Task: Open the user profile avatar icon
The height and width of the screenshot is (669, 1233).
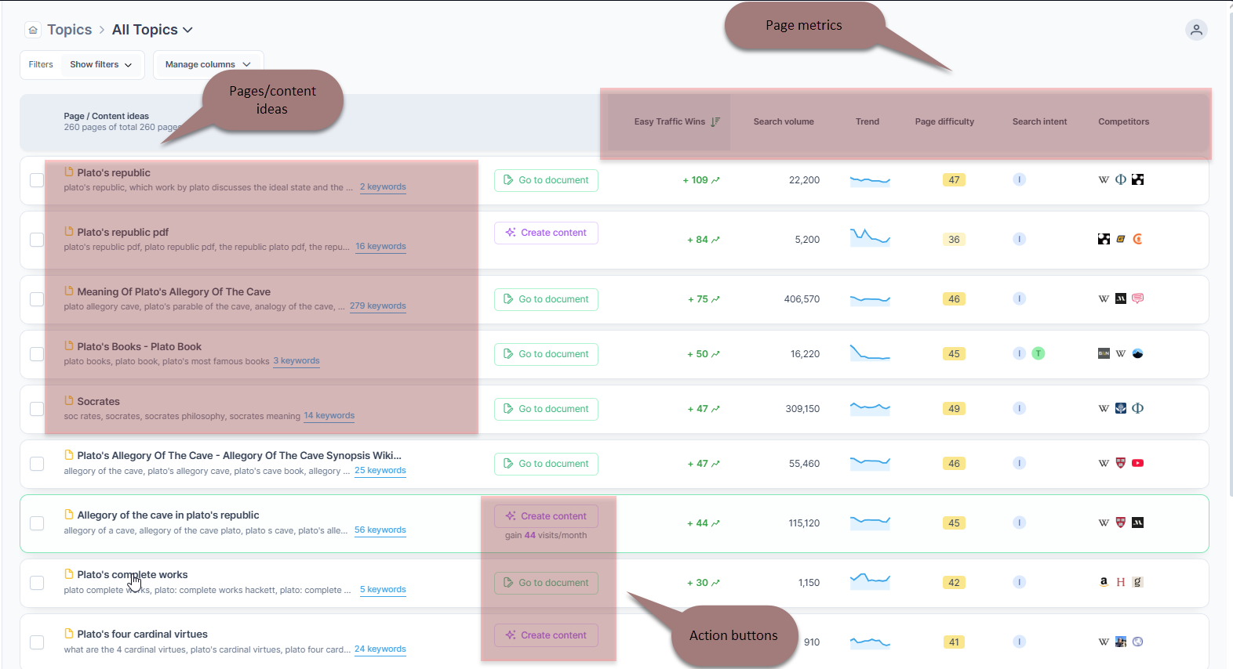Action: (1196, 30)
